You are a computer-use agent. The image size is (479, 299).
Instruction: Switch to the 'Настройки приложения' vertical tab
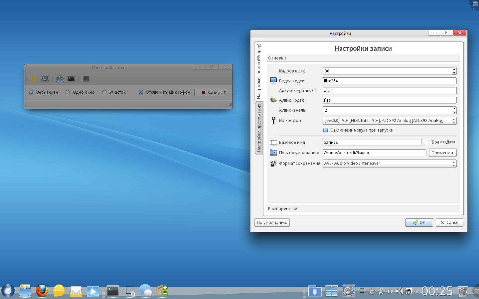click(259, 128)
